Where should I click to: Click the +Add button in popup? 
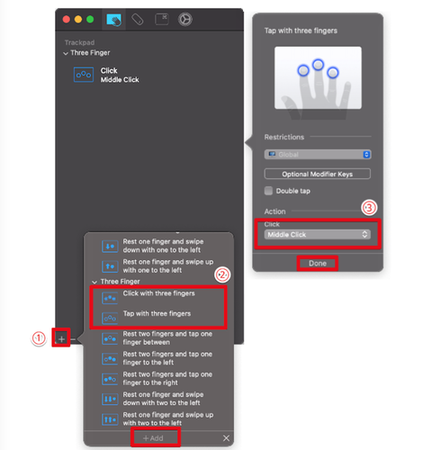pos(153,438)
